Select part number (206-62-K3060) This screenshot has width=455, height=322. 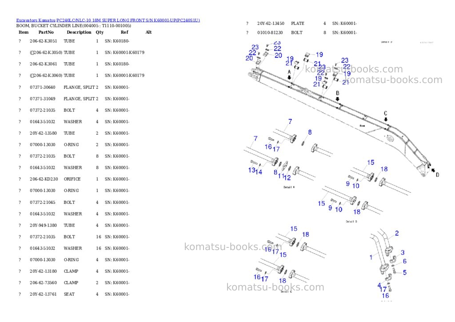click(46, 76)
